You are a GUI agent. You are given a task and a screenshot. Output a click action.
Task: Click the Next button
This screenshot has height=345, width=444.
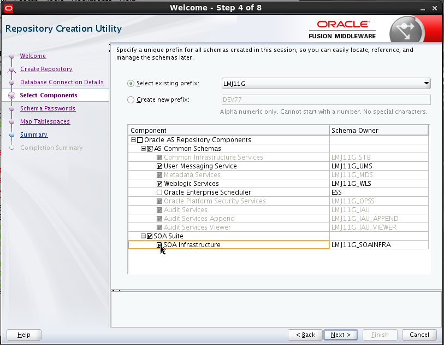point(341,335)
